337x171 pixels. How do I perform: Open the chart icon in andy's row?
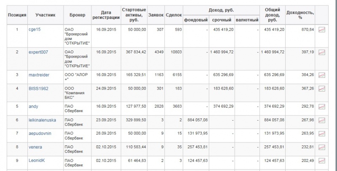[x=321, y=106]
